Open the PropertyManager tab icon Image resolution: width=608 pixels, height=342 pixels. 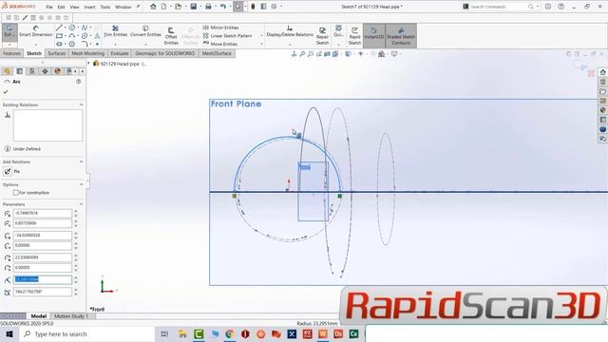pyautogui.click(x=20, y=71)
